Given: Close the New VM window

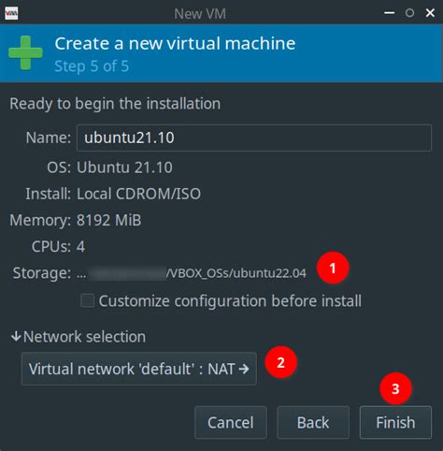Looking at the screenshot, I should point(430,13).
